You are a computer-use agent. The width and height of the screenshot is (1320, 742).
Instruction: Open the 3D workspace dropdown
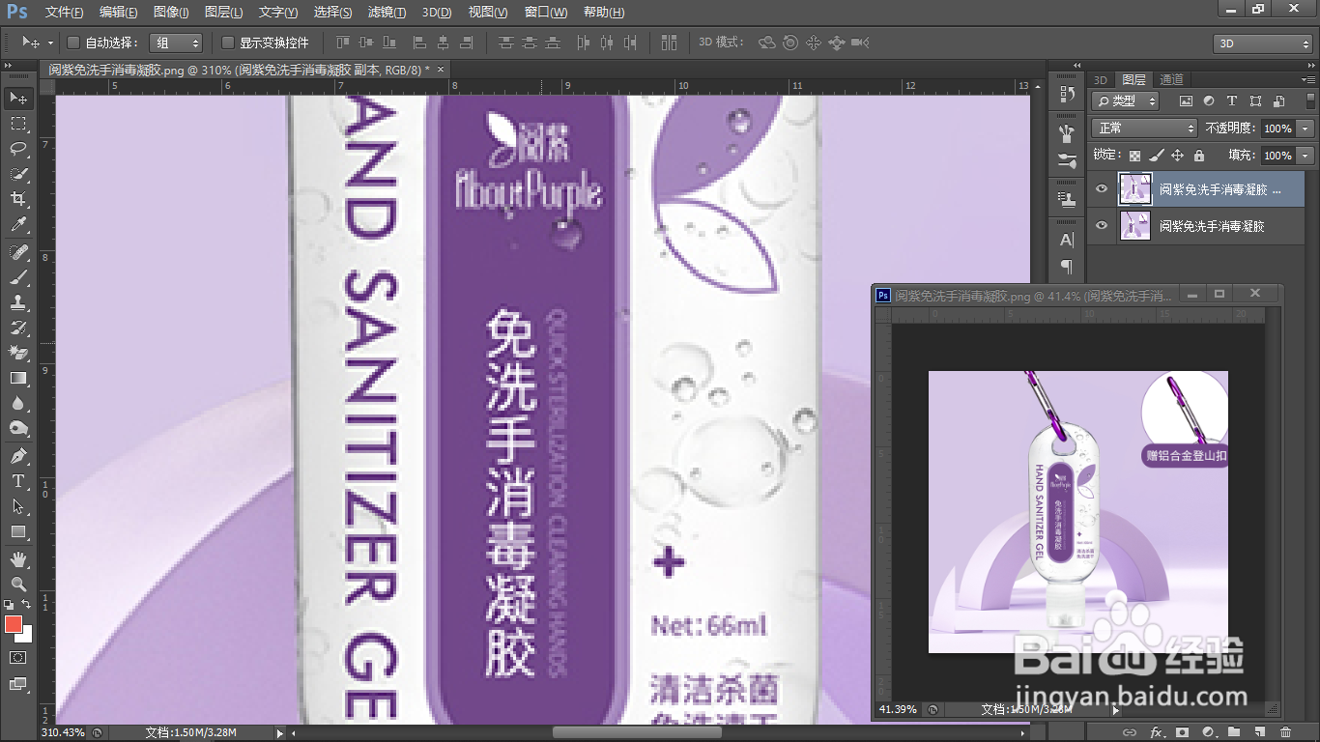[1263, 43]
